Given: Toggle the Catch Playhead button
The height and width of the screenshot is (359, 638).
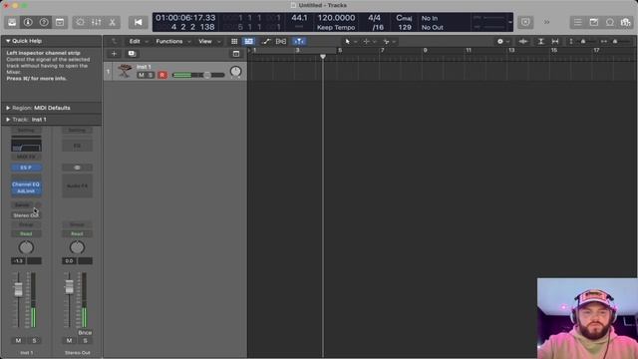Looking at the screenshot, I should point(299,41).
